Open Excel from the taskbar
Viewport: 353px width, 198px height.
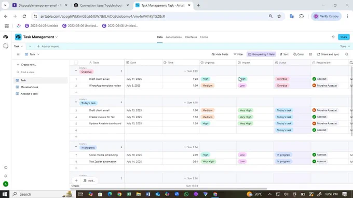pos(129,194)
